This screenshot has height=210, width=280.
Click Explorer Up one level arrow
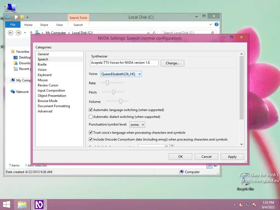coord(31,33)
